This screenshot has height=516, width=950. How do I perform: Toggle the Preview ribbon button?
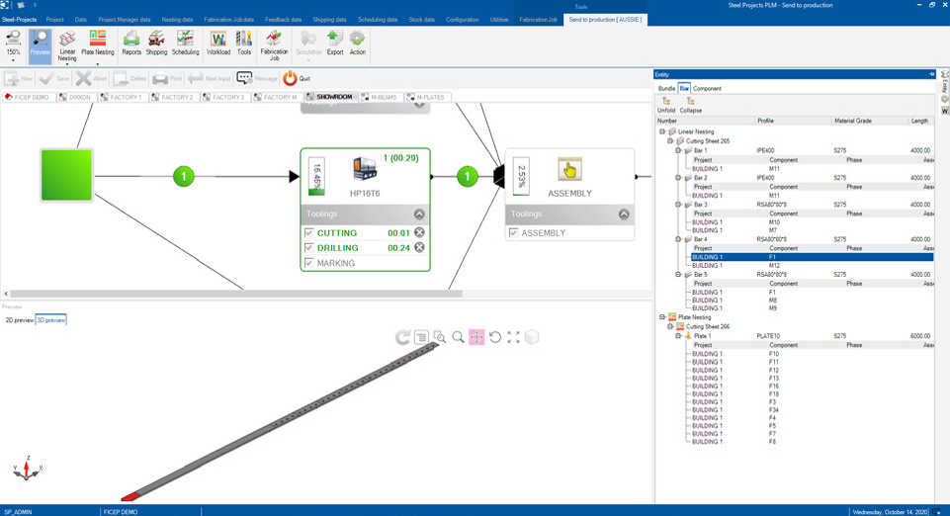point(40,44)
